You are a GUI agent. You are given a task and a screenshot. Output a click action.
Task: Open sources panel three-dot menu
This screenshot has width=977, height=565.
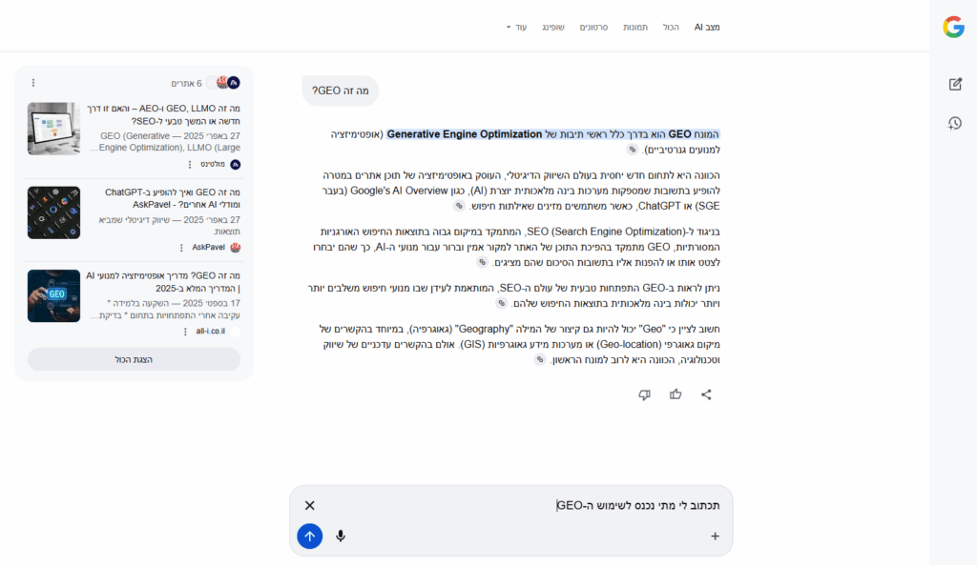33,83
